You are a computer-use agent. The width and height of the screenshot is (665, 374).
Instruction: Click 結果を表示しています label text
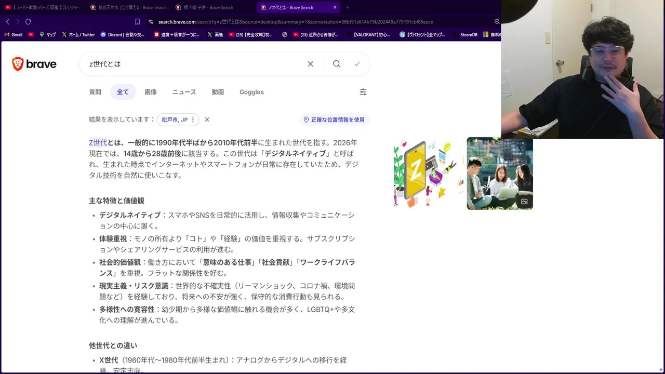122,119
